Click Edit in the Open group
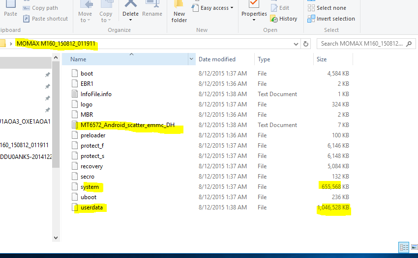 (x=280, y=8)
